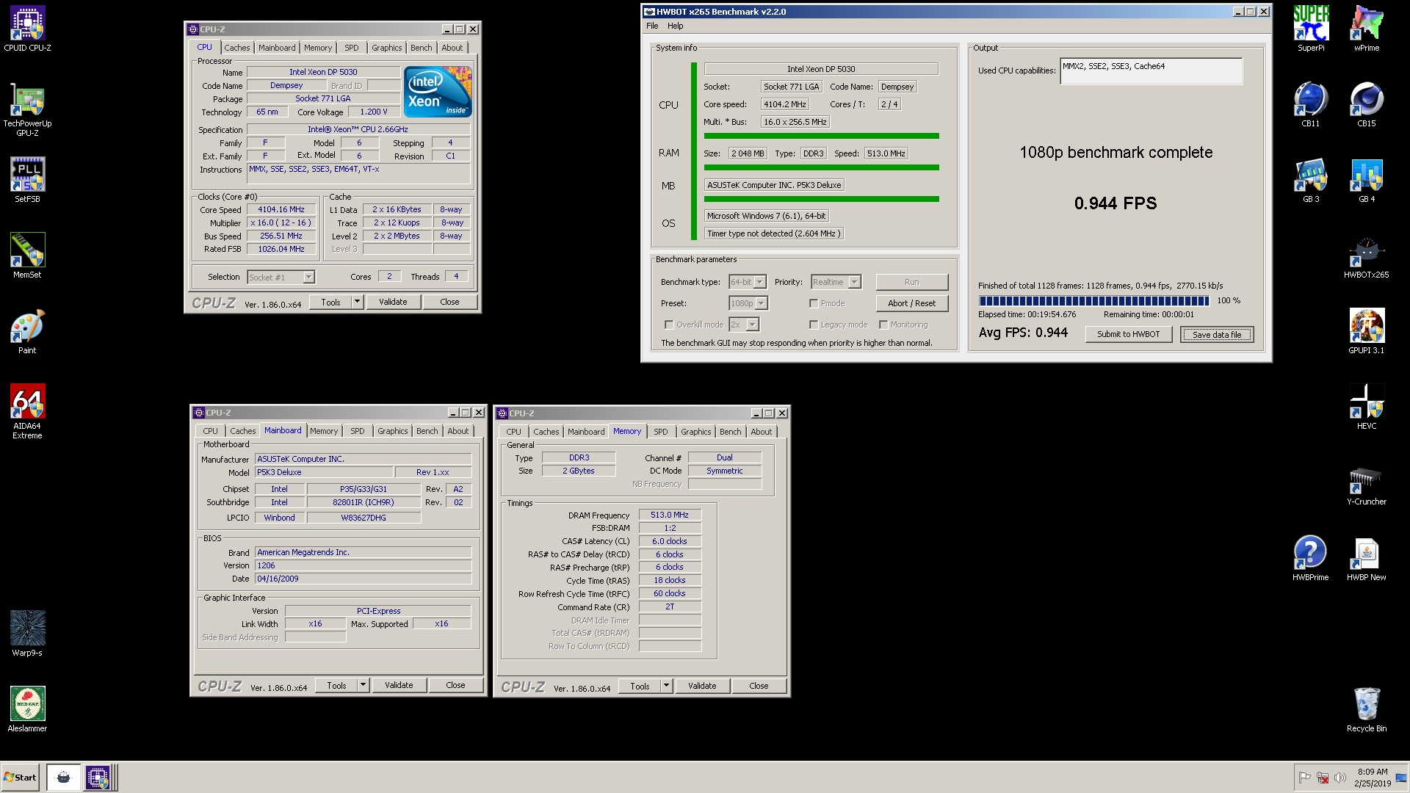Click the network status tray icon
Viewport: 1410px width, 793px height.
coord(1323,778)
